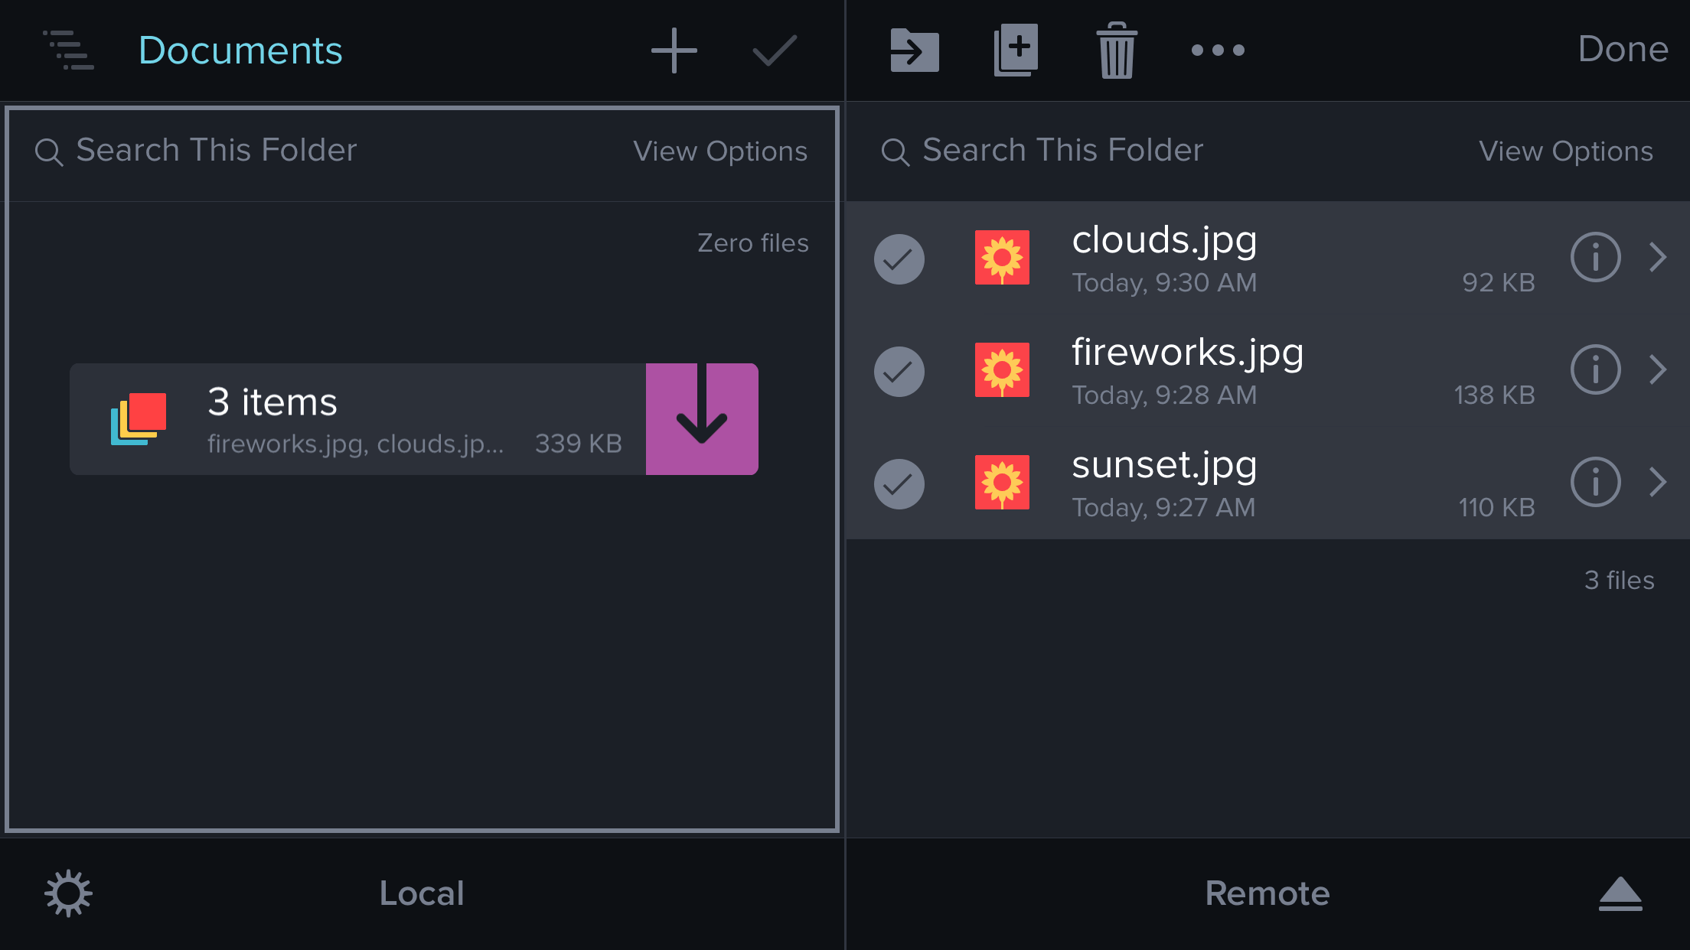This screenshot has height=950, width=1690.
Task: Click the plus add button
Action: [x=674, y=50]
